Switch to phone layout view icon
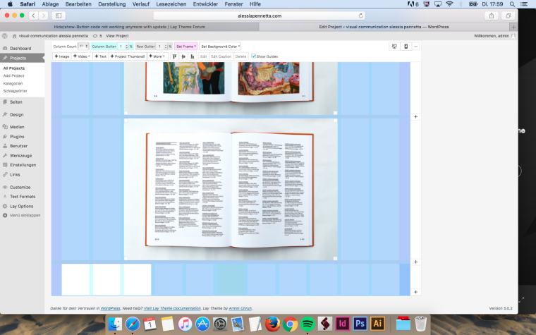This screenshot has width=536, height=335. [x=405, y=46]
